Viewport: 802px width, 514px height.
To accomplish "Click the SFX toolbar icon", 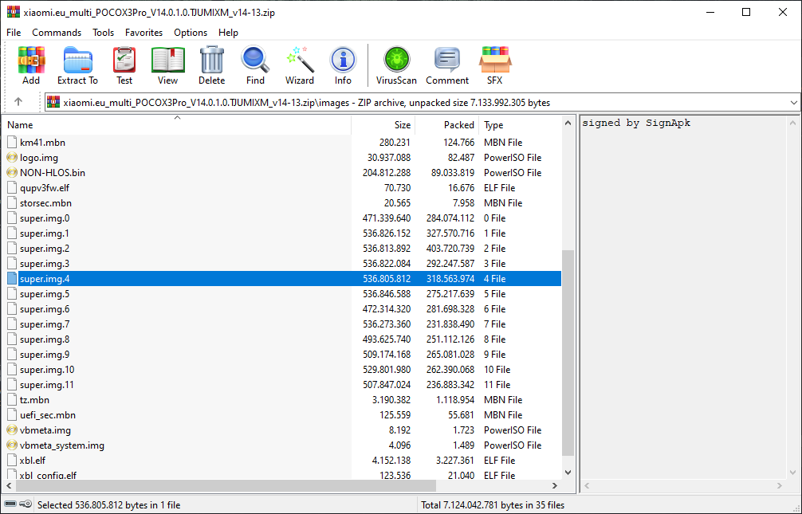I will pyautogui.click(x=494, y=65).
